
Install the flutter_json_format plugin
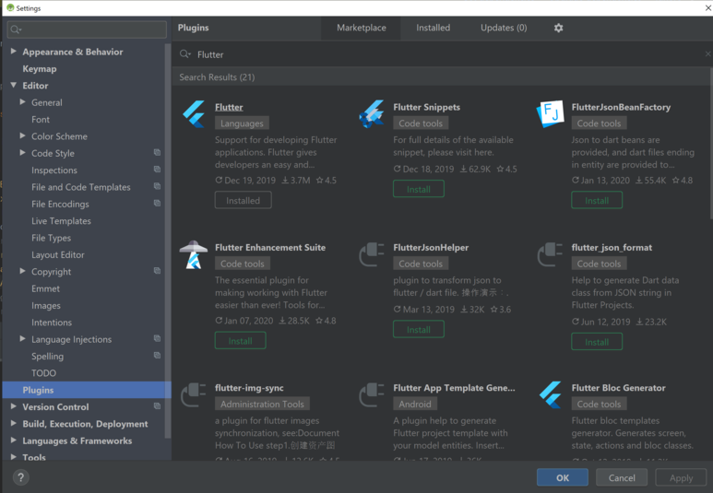click(597, 342)
